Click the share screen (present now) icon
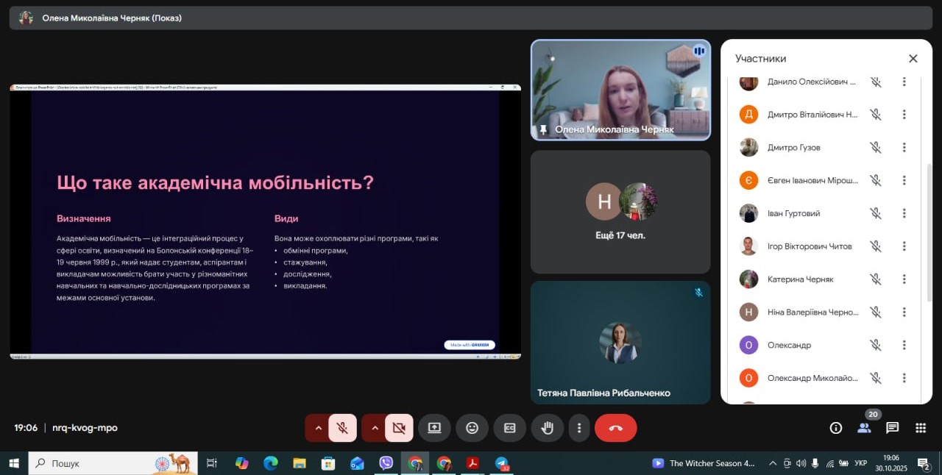This screenshot has width=942, height=475. (434, 428)
